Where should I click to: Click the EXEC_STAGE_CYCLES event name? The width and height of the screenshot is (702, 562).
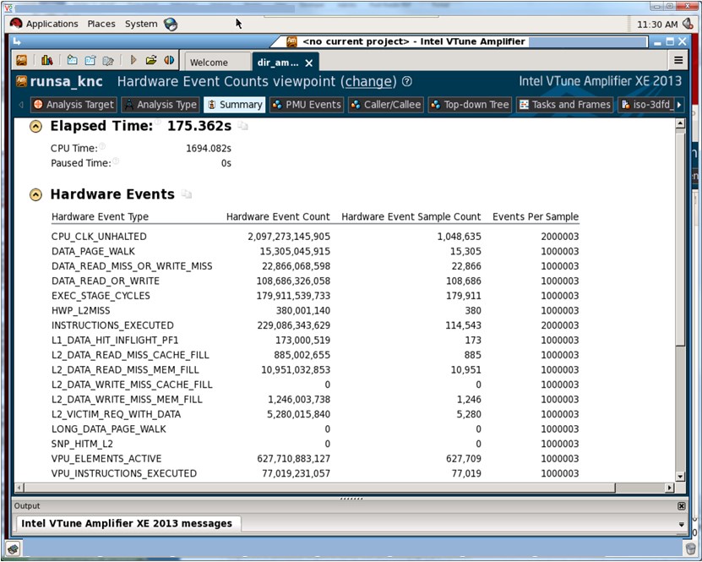[101, 296]
